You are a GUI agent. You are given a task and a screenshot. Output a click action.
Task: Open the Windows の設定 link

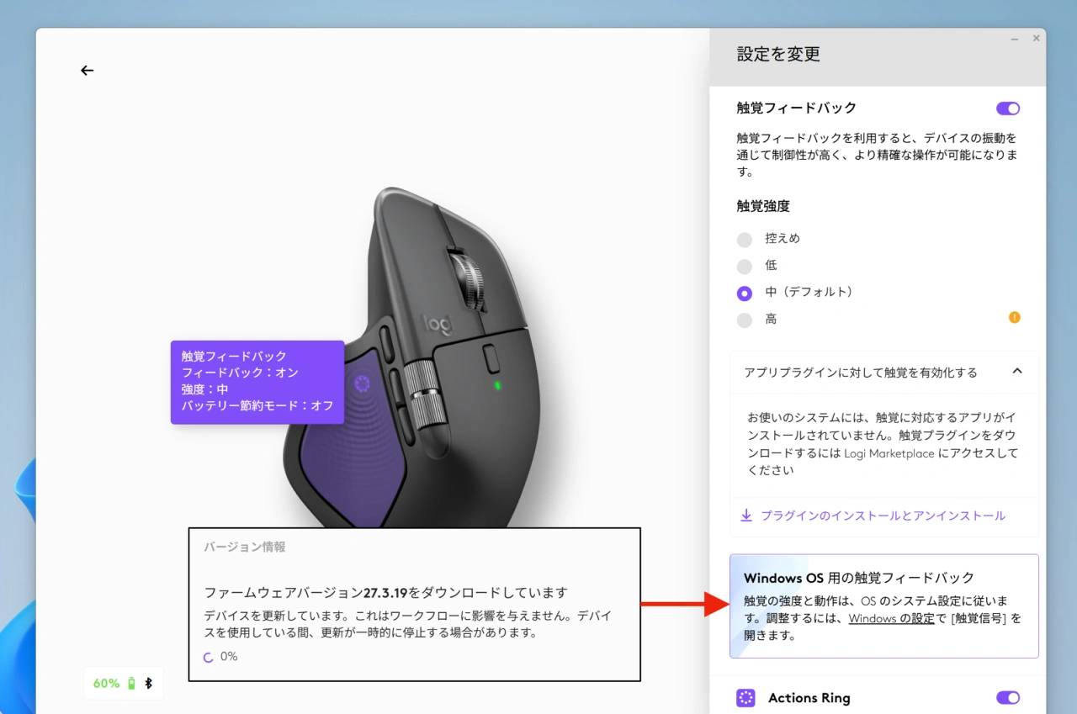[x=891, y=618]
